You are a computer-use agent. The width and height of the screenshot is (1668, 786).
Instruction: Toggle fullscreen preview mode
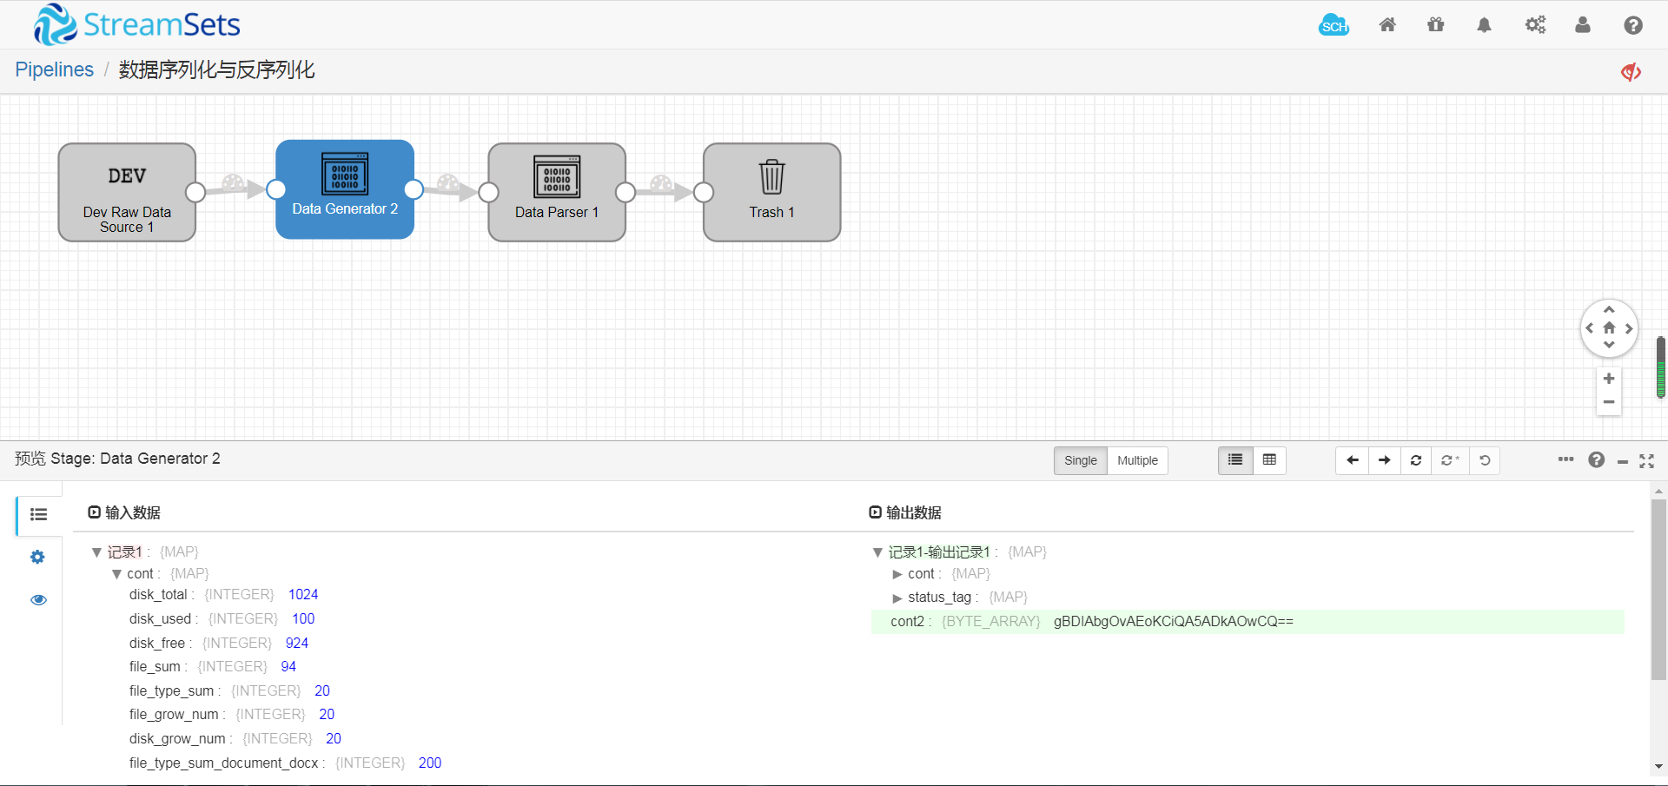1646,461
